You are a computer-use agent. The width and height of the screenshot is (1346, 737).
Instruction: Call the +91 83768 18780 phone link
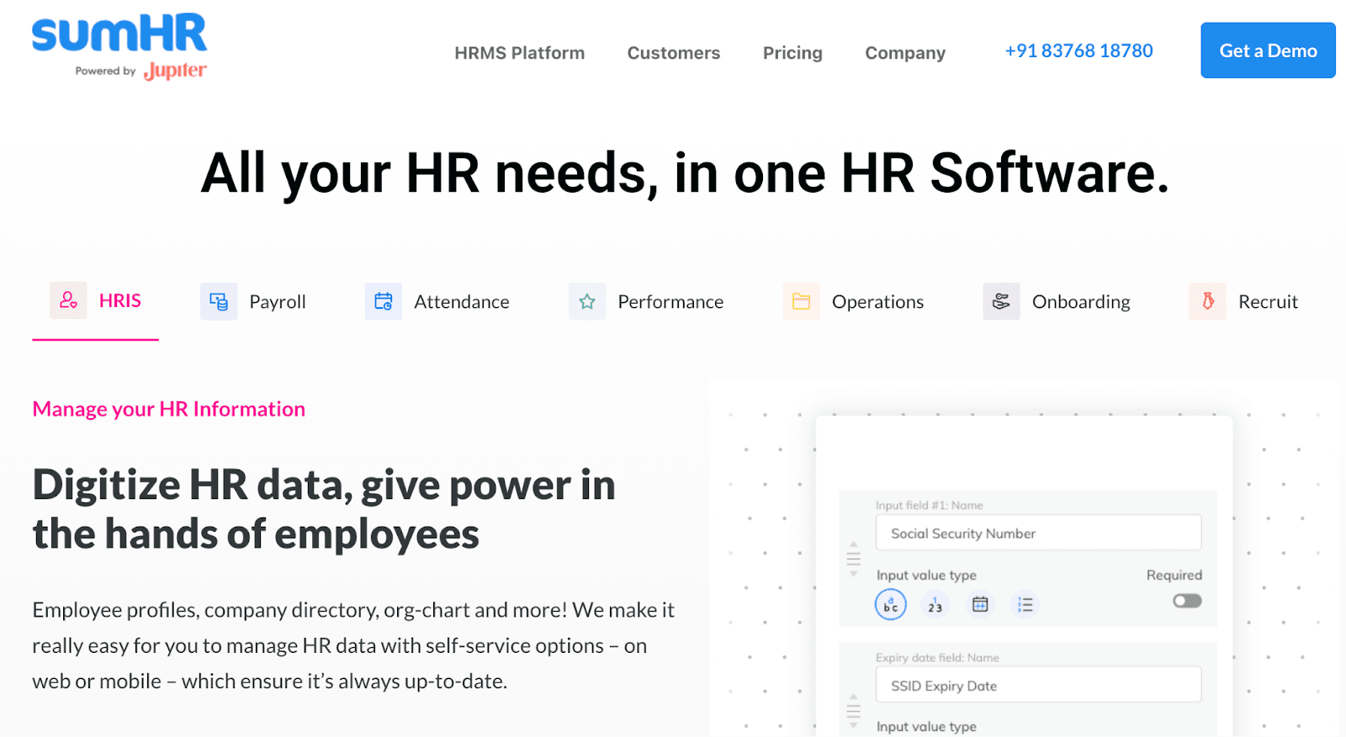pyautogui.click(x=1078, y=50)
